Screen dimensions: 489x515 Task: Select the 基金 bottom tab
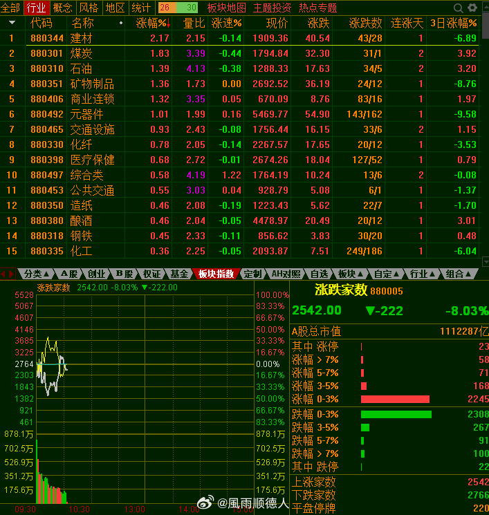pyautogui.click(x=179, y=274)
